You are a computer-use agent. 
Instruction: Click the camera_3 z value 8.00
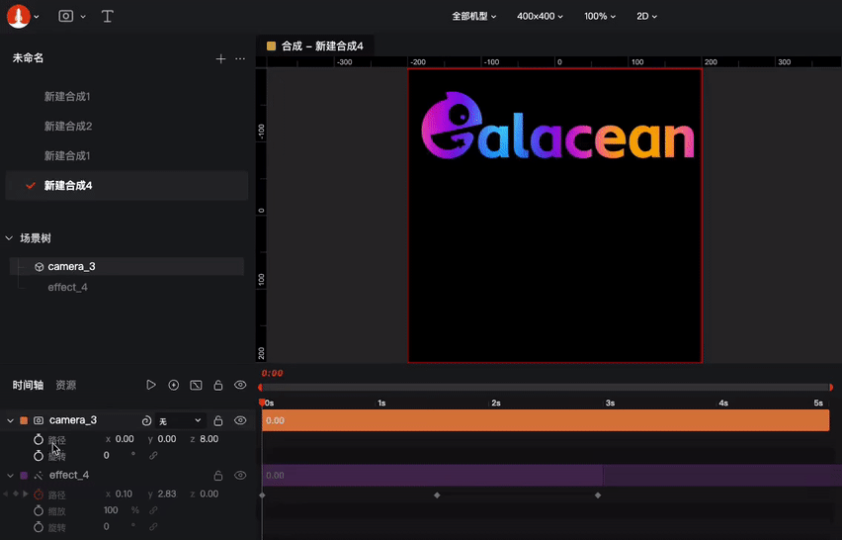[x=209, y=439]
